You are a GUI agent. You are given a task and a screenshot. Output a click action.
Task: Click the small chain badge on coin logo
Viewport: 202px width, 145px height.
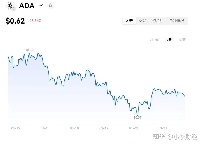point(14,9)
